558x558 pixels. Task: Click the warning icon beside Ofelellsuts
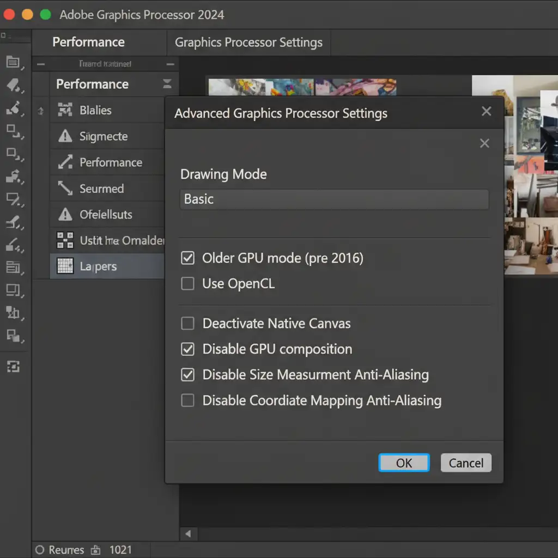pyautogui.click(x=65, y=215)
